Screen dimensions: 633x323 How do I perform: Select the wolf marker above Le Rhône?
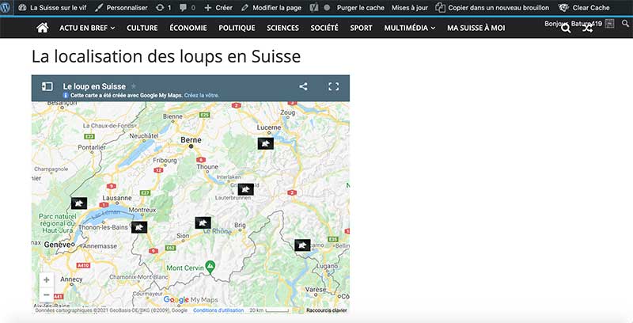(x=203, y=223)
